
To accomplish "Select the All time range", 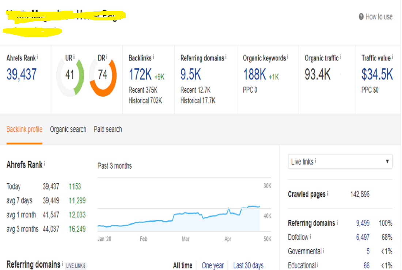I will (x=182, y=265).
